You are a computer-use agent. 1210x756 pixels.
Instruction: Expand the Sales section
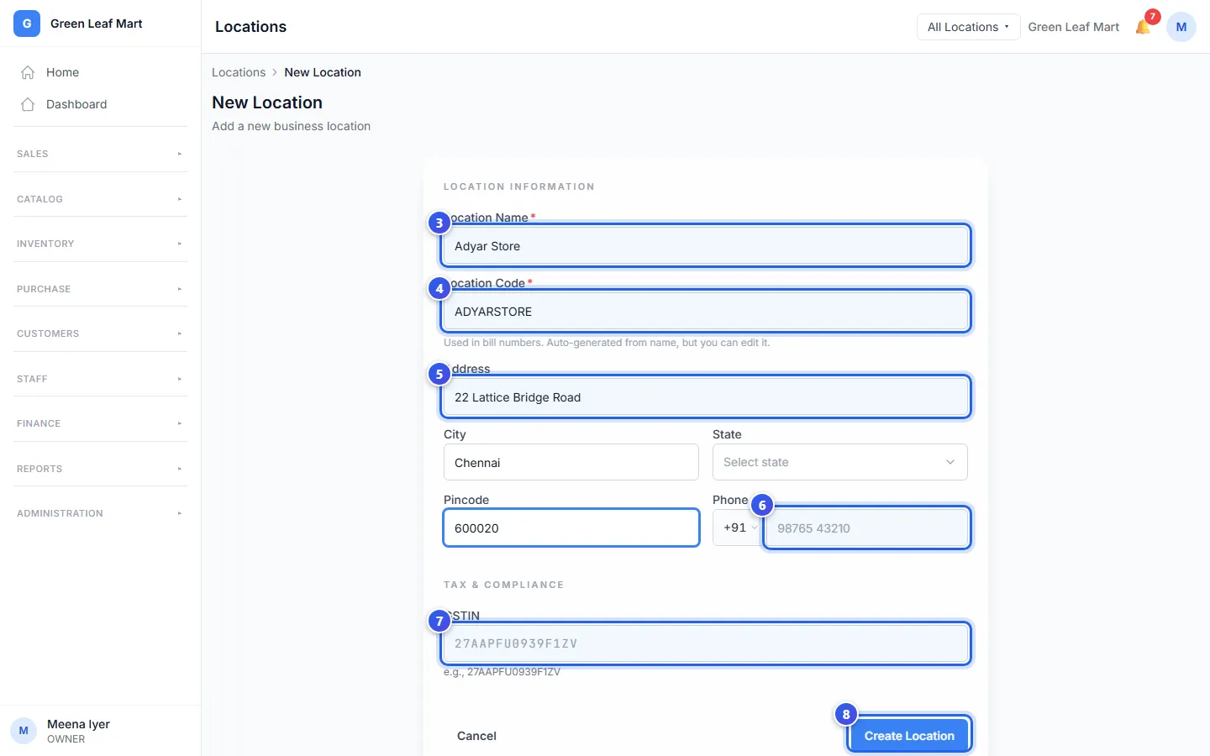100,154
